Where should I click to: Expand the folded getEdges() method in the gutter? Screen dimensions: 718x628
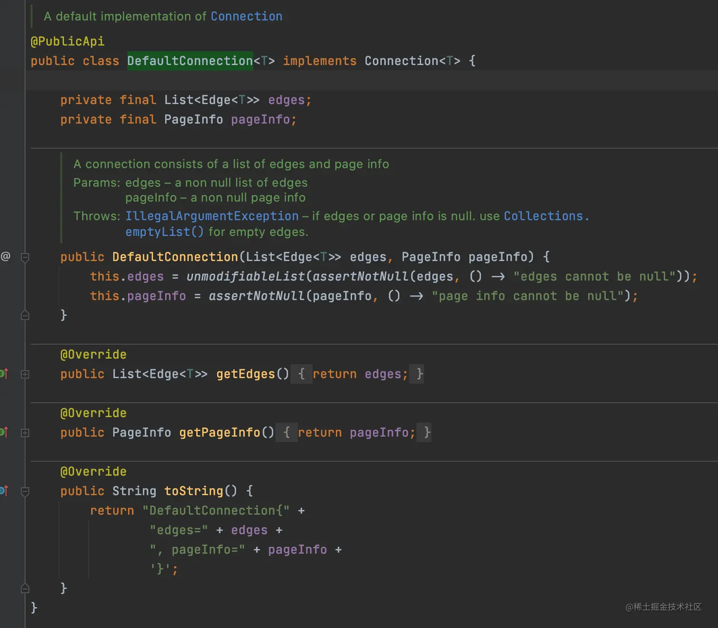(x=25, y=374)
